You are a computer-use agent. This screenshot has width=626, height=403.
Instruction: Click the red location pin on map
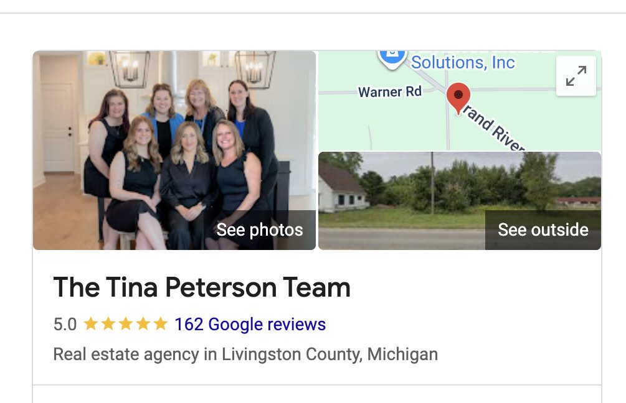458,98
